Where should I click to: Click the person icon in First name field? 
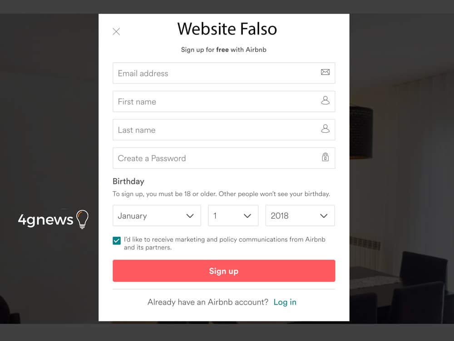tap(325, 100)
